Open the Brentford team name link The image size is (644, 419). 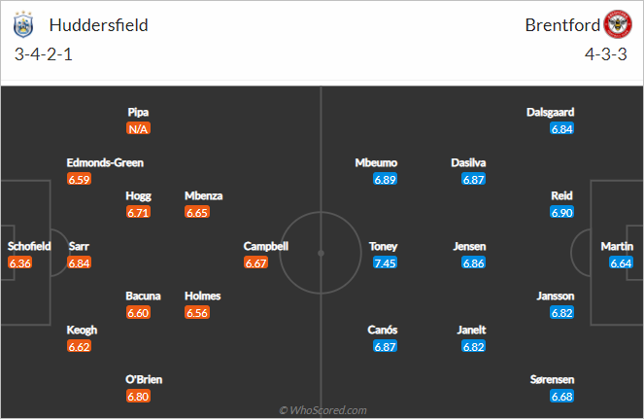tap(562, 25)
